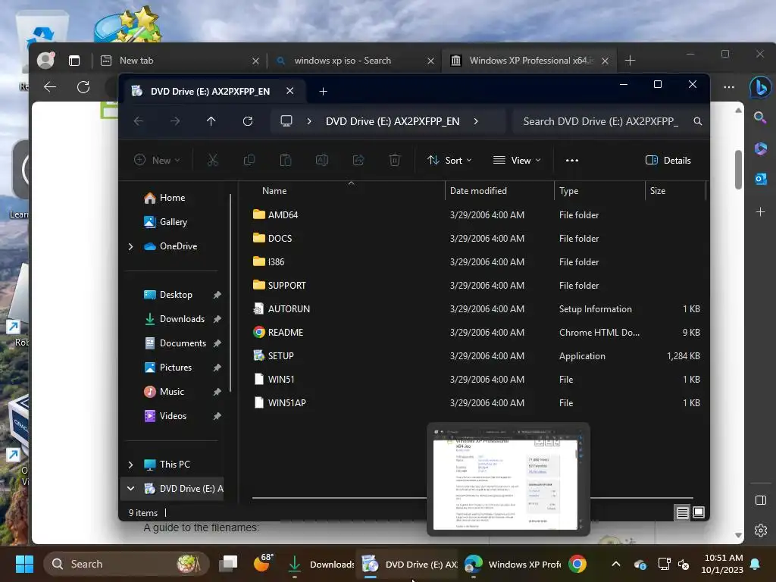This screenshot has width=776, height=582.
Task: Open the Outlook icon in Edge sidebar
Action: [x=761, y=179]
